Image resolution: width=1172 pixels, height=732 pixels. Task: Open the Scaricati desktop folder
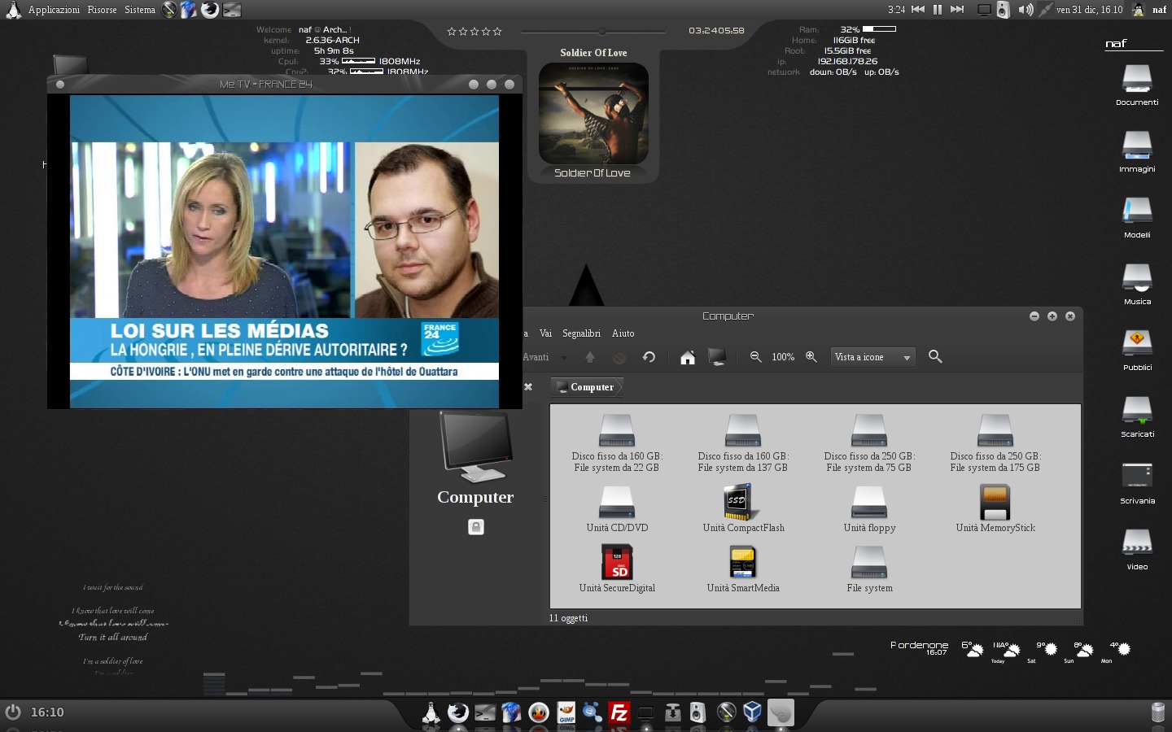[x=1137, y=416]
